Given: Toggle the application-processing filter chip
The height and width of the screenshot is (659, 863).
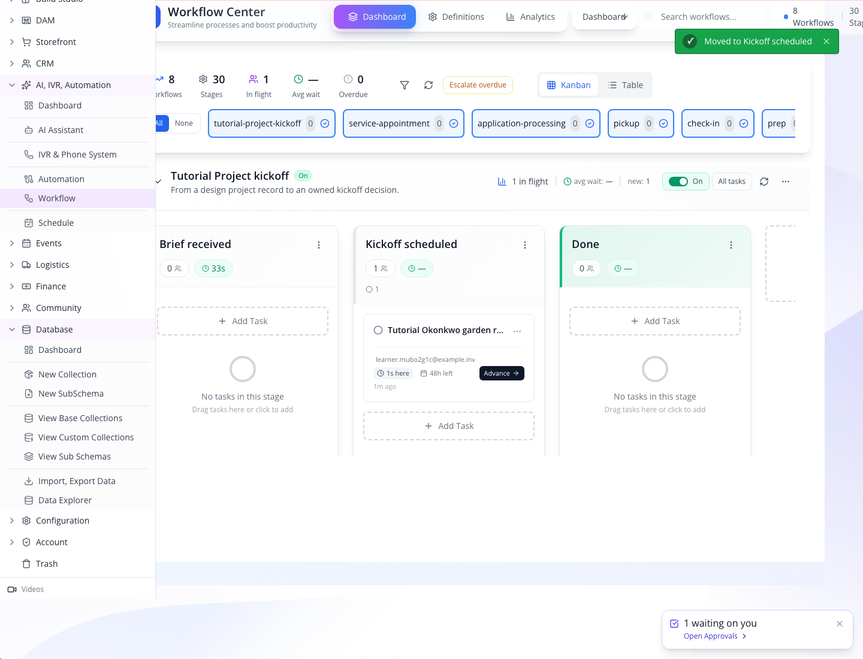Looking at the screenshot, I should coord(536,123).
